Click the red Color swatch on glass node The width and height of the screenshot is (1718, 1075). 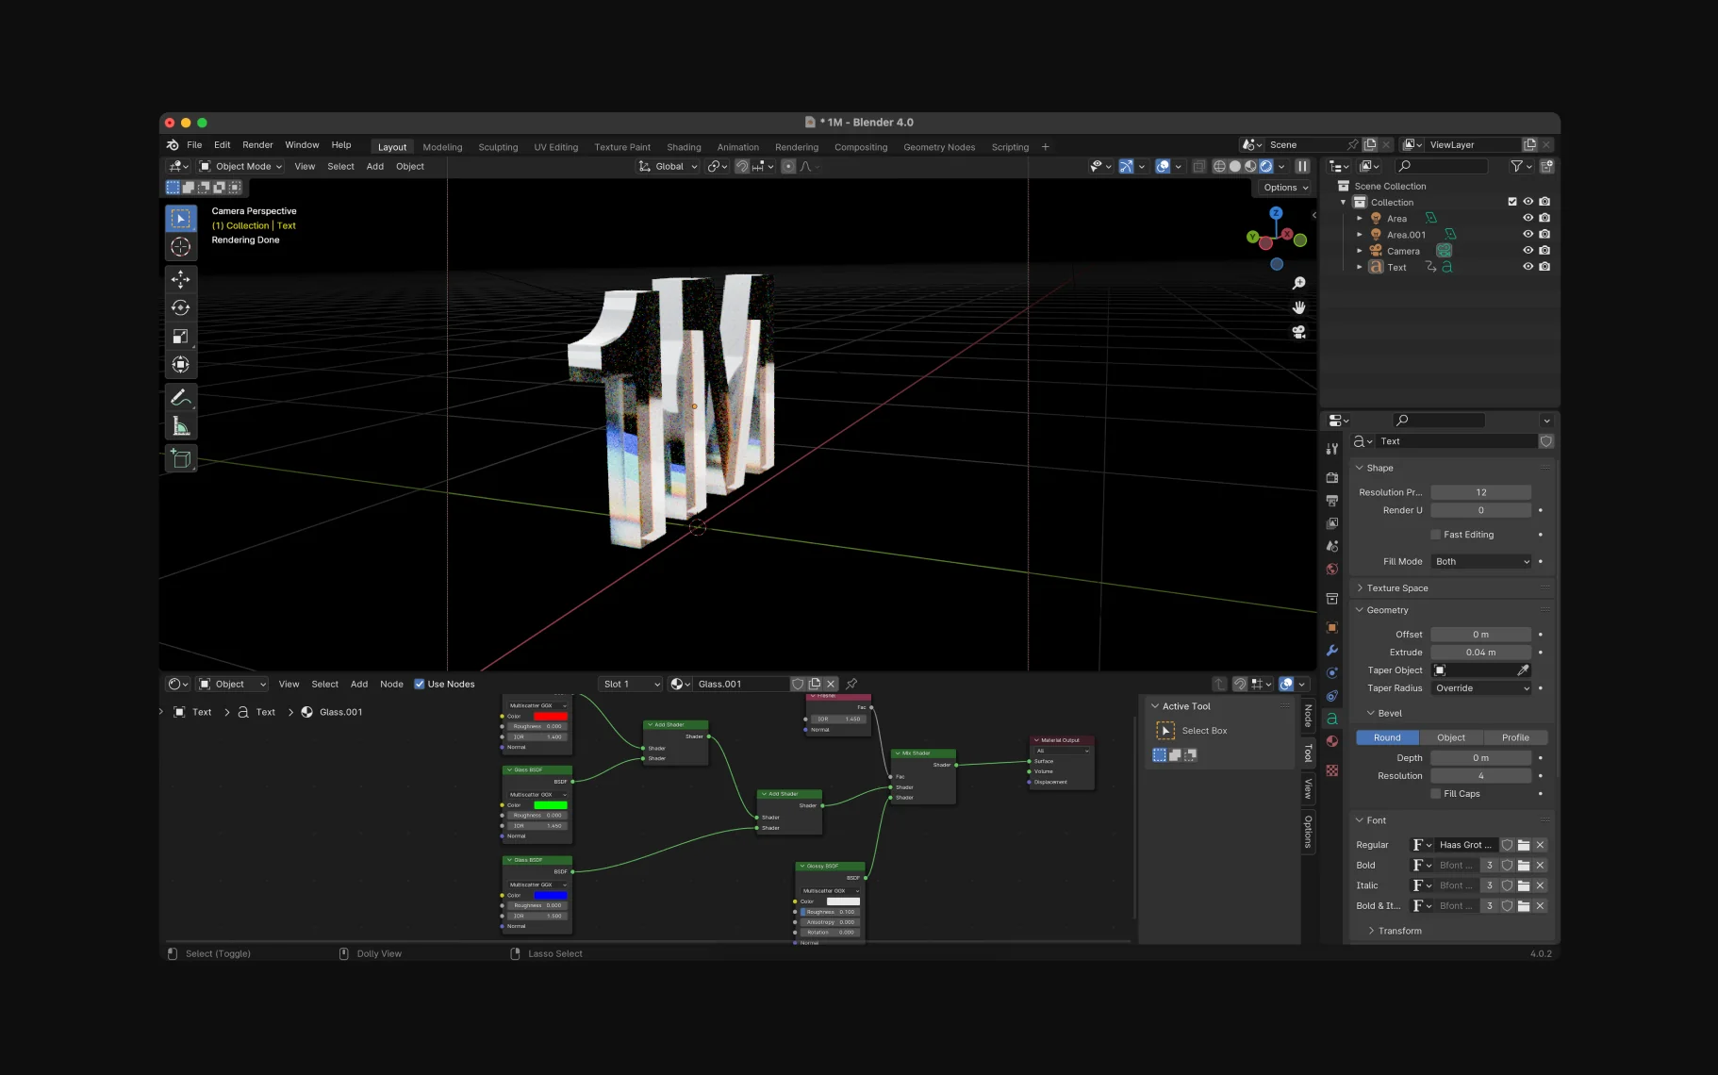pyautogui.click(x=551, y=717)
